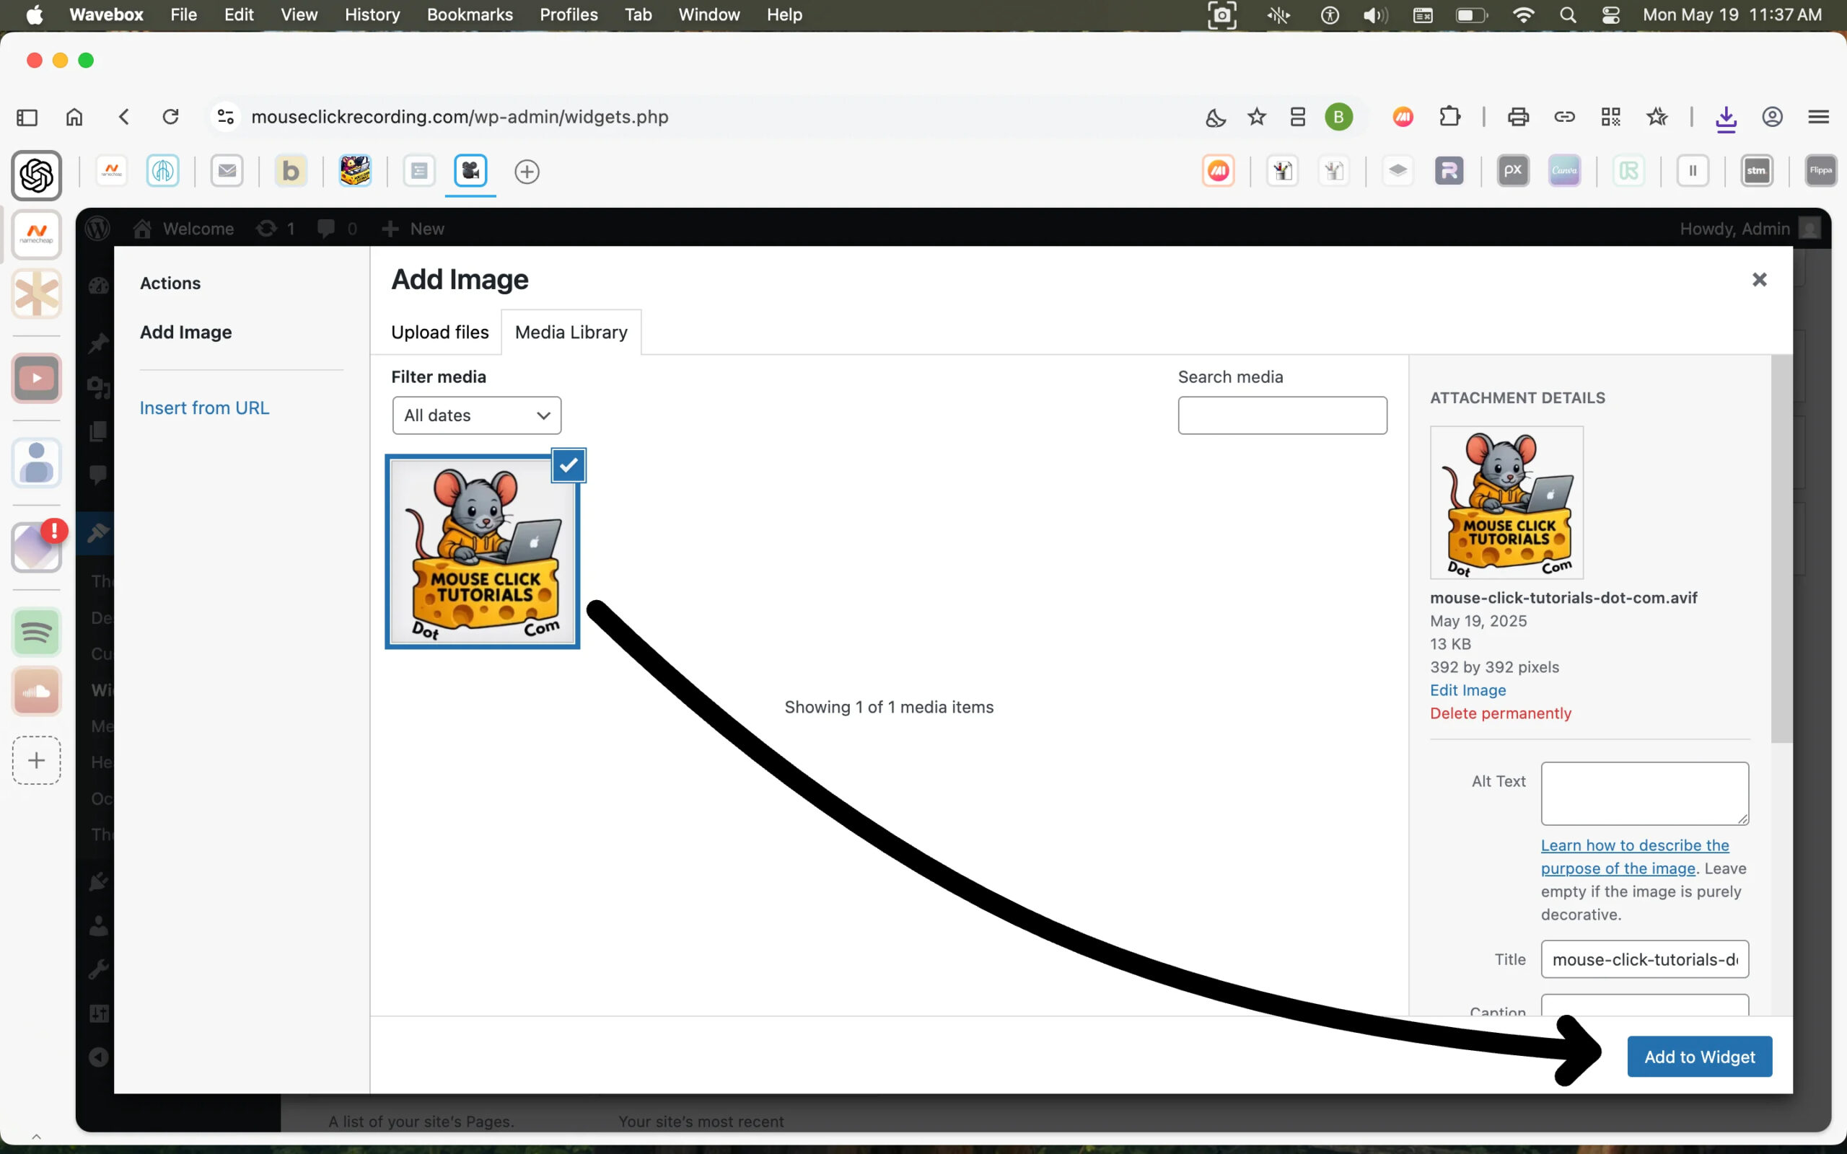This screenshot has width=1847, height=1154.
Task: Click the Search media input field
Action: [x=1281, y=415]
